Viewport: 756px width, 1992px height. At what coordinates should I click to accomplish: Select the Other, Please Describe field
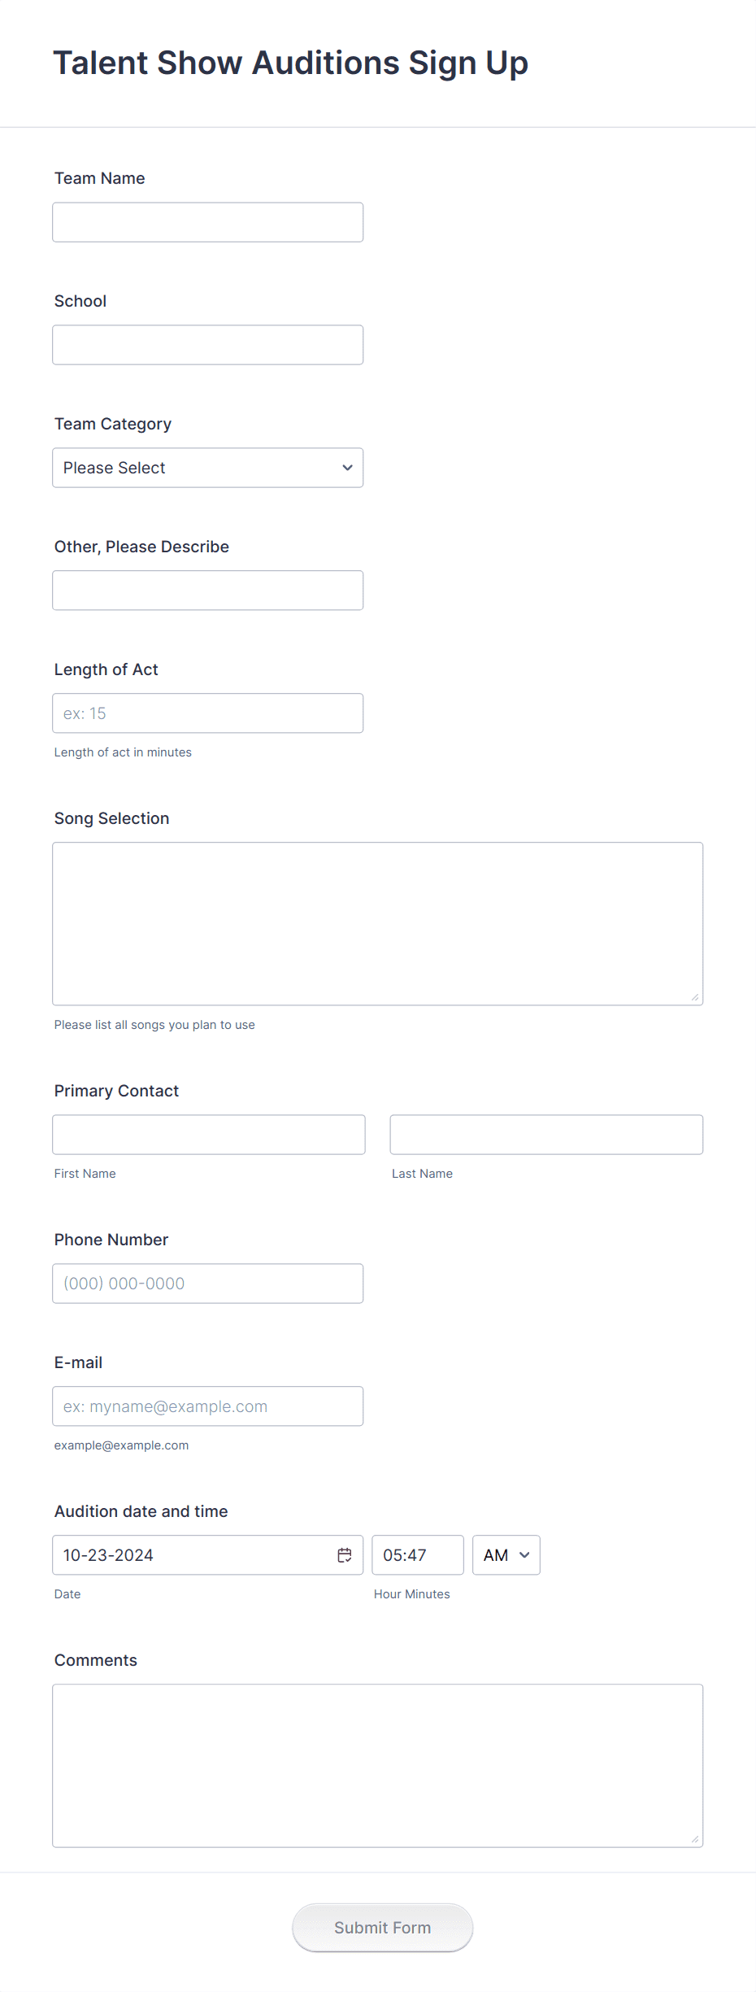point(207,590)
